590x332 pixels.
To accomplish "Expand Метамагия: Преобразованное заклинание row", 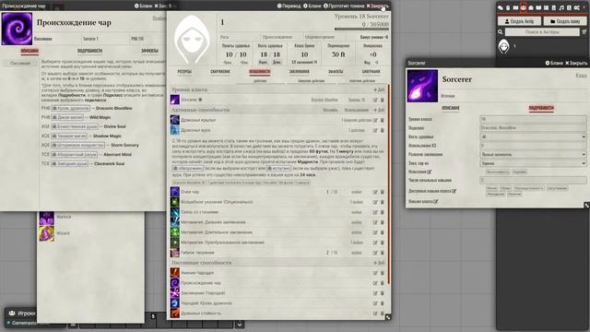I will point(222,243).
